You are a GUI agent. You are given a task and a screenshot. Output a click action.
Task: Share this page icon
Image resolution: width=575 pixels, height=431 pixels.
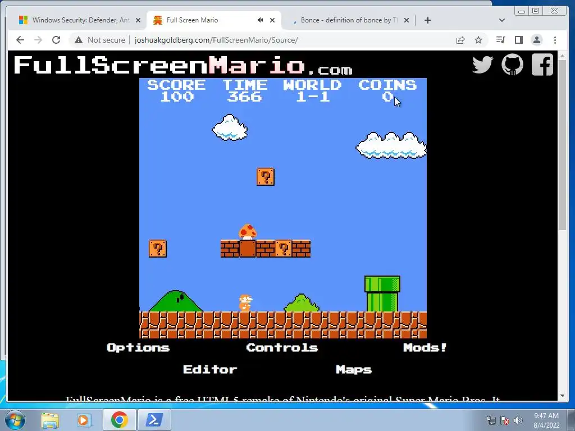click(x=460, y=40)
